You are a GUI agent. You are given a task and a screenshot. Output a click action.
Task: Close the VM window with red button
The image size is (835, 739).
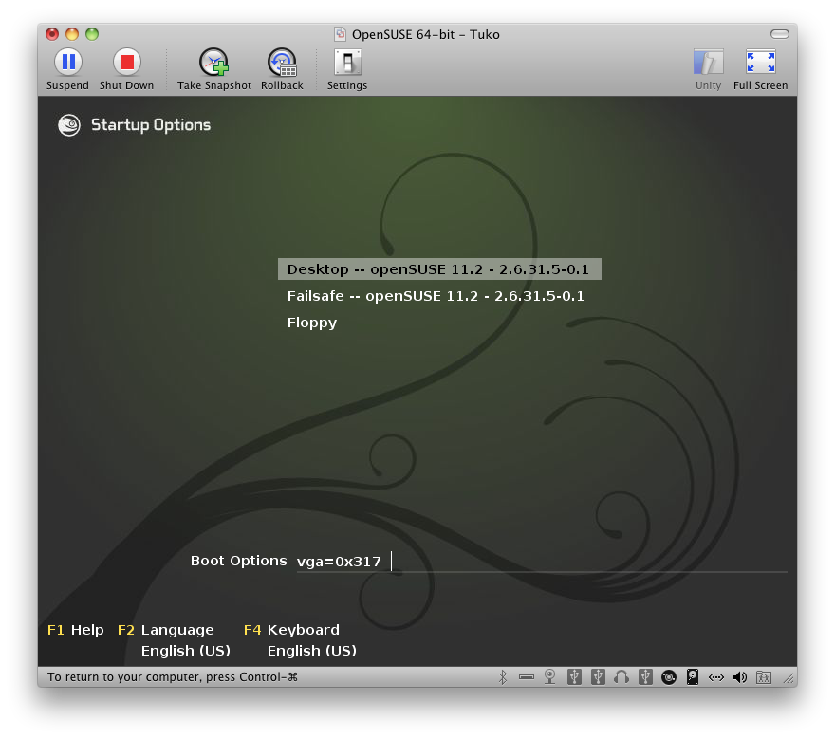tap(52, 34)
